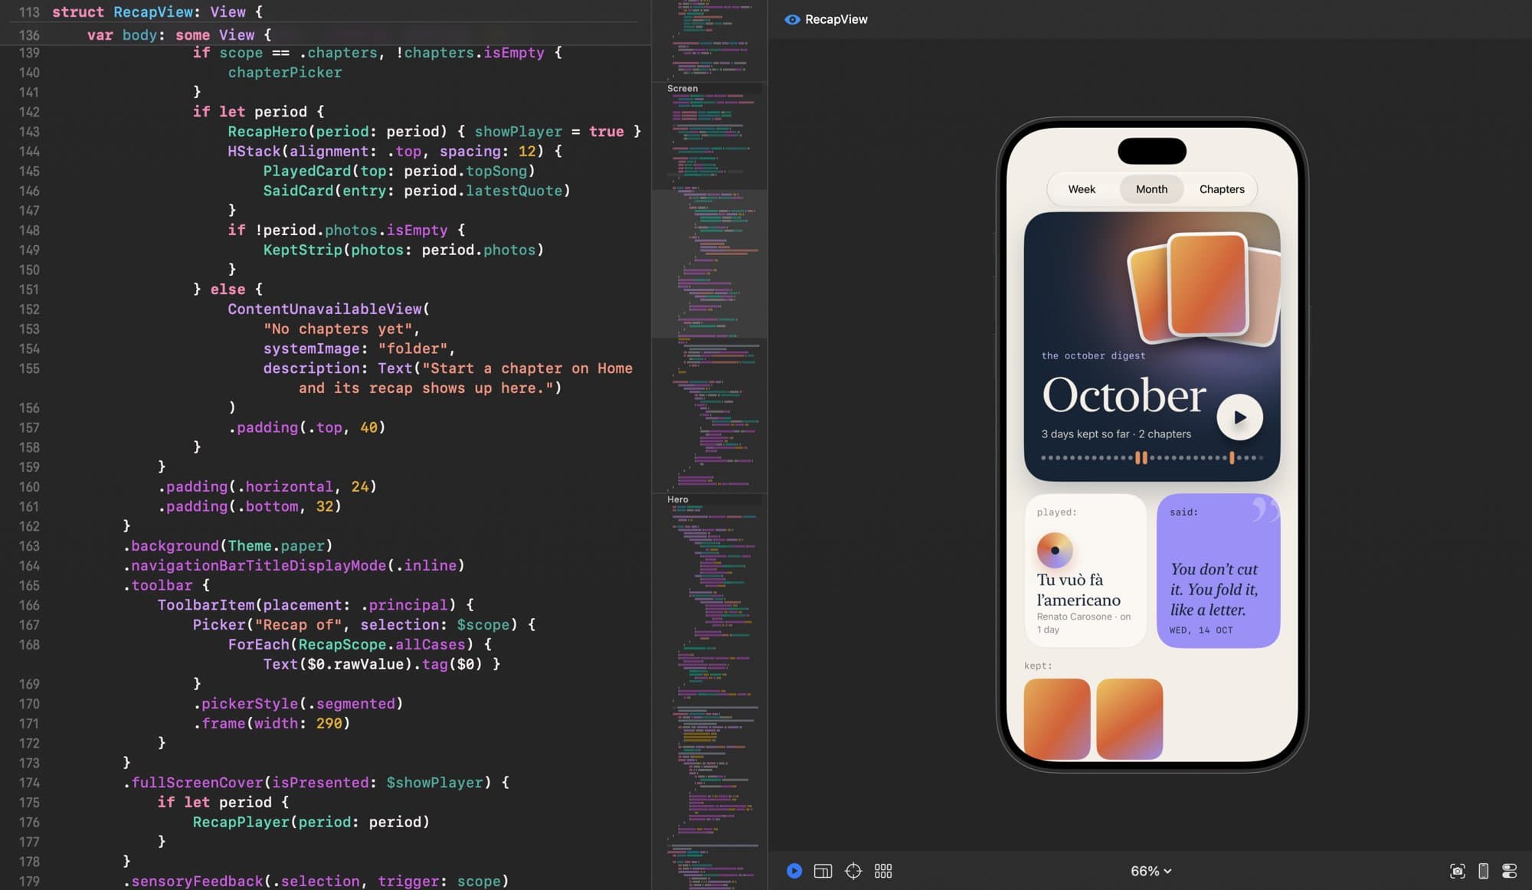Screen dimensions: 1532x890
Task: Open the played card Tu vuò fà l'americano
Action: [1085, 571]
